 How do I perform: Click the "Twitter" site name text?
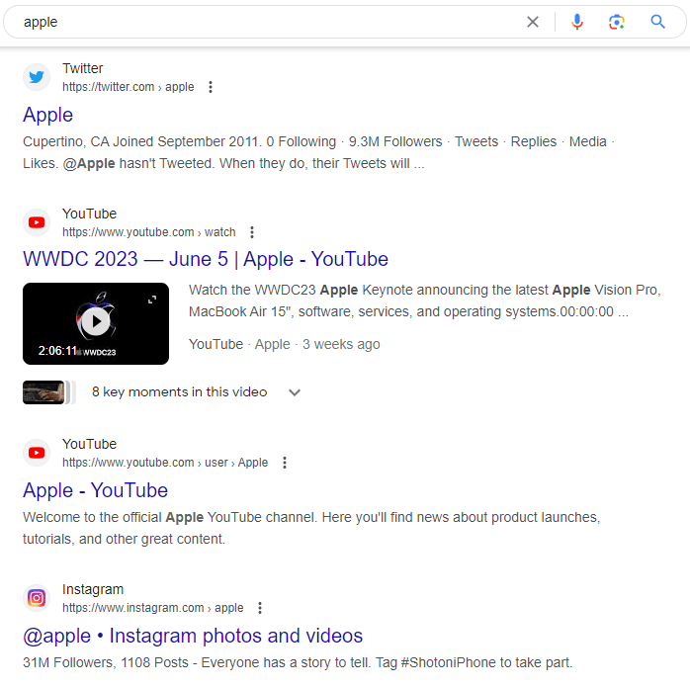pos(83,68)
